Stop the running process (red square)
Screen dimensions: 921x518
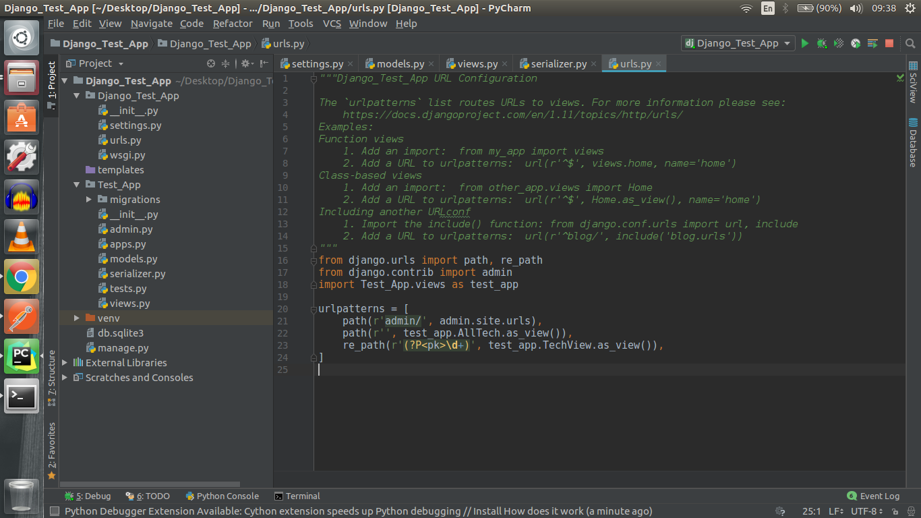tap(889, 43)
